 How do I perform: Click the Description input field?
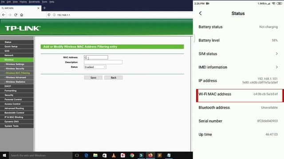click(x=103, y=62)
